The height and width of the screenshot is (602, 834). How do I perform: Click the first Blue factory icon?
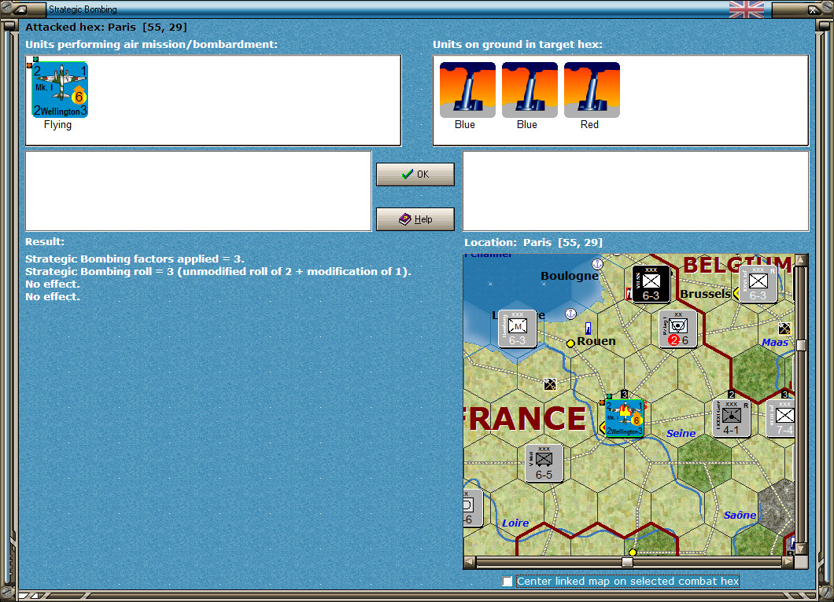coord(467,90)
